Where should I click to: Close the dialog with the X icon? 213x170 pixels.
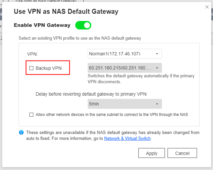(x=207, y=7)
